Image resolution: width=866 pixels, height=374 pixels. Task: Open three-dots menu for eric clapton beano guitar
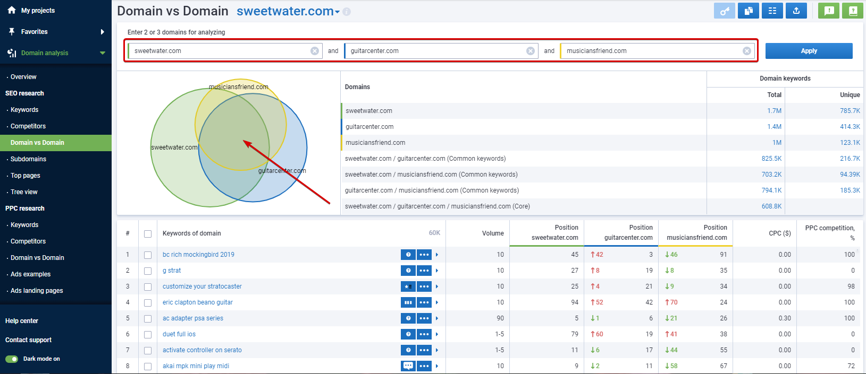[x=424, y=302]
